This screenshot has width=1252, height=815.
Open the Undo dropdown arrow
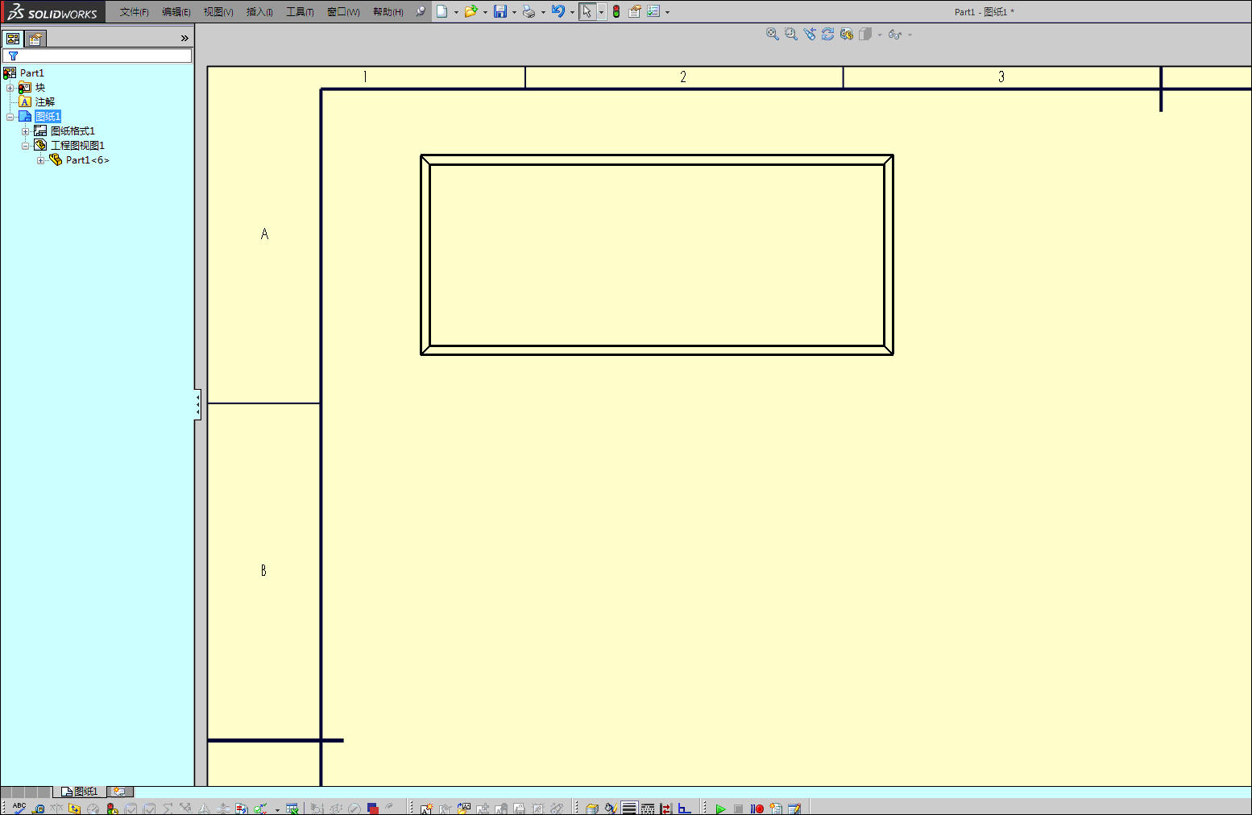[572, 12]
